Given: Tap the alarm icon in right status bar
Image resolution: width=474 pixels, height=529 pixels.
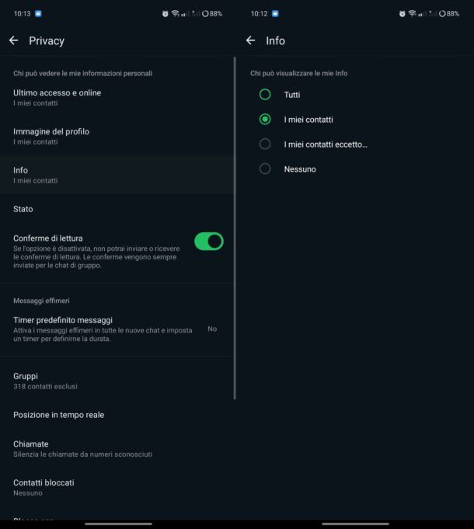Looking at the screenshot, I should point(403,14).
